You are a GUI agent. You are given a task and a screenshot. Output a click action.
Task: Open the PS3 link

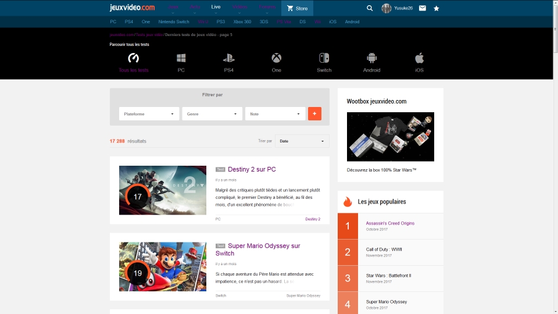[x=221, y=22]
